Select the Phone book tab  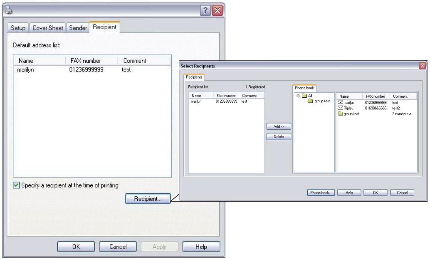304,88
